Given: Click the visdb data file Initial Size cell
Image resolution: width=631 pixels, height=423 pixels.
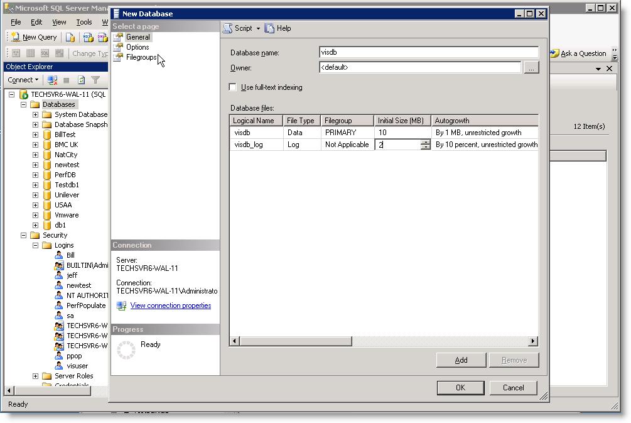Looking at the screenshot, I should (x=402, y=133).
